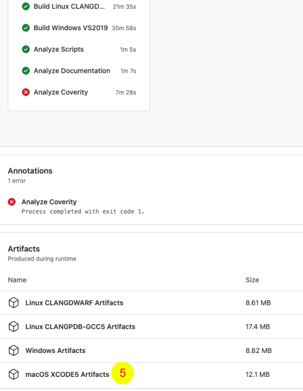Open the Build Linux CLANGD... job
Viewport: 303px width, 391px height.
point(69,6)
